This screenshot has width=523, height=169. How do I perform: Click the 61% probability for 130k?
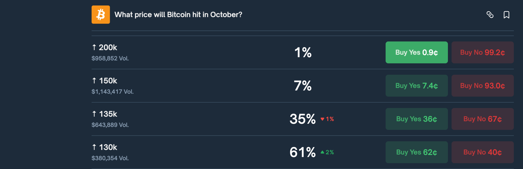click(x=303, y=152)
